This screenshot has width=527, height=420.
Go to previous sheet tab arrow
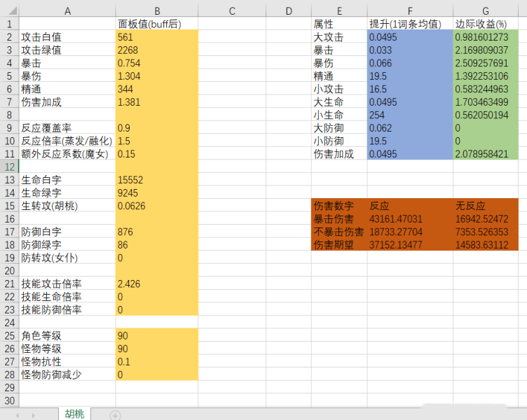[x=17, y=416]
